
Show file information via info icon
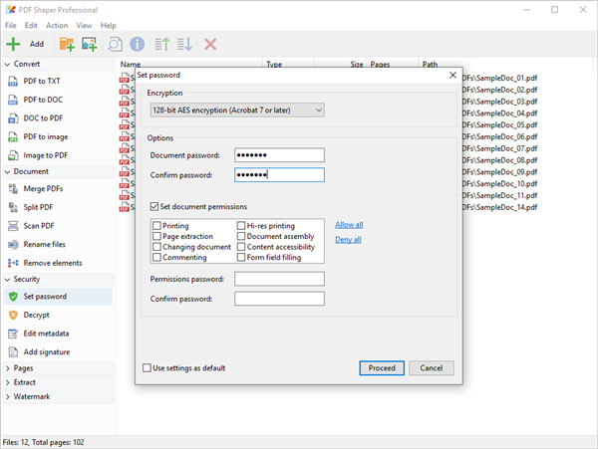tap(138, 44)
